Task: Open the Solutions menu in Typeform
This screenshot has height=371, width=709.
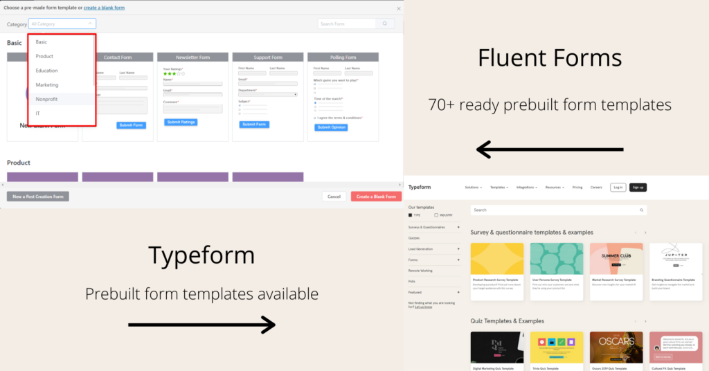Action: point(473,187)
